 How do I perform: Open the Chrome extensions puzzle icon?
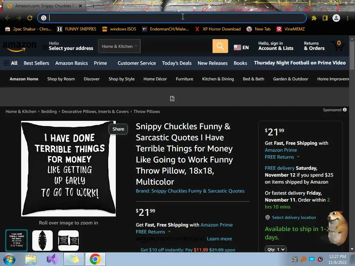314,18
